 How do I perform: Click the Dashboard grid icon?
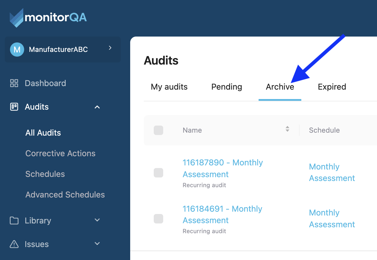pos(14,83)
